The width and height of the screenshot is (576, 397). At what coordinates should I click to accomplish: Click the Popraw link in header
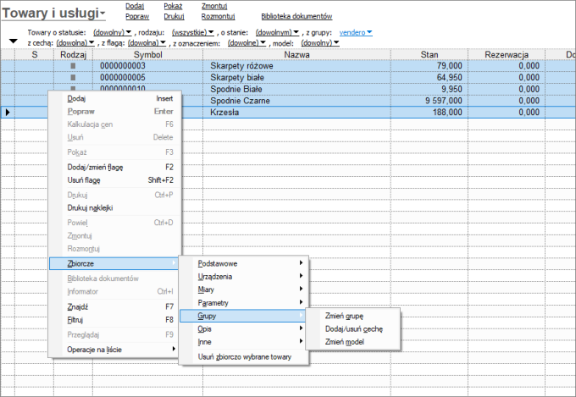[x=137, y=17]
